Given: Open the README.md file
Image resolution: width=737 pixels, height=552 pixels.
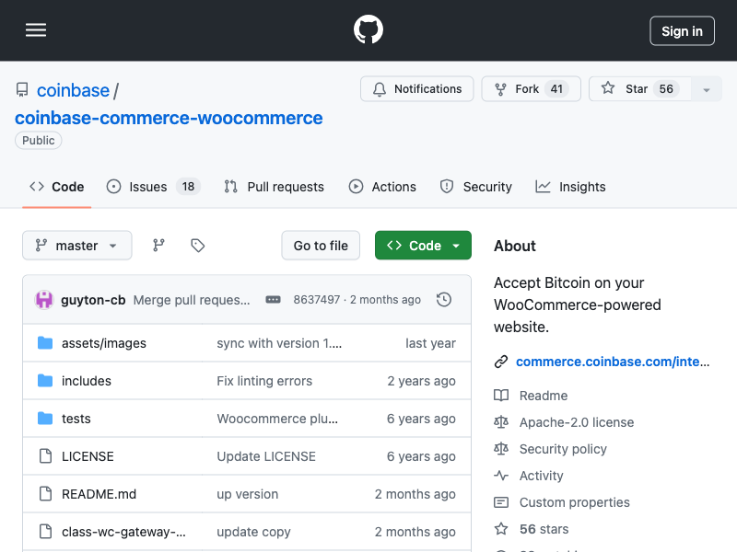Looking at the screenshot, I should click(x=99, y=494).
